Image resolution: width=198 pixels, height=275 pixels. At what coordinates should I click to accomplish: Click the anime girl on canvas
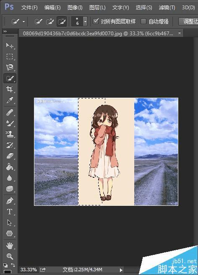tap(104, 152)
